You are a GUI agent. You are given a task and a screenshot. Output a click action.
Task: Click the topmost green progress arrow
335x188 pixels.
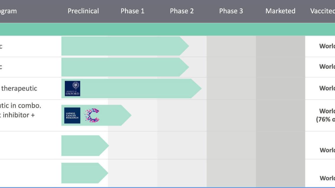(124, 46)
